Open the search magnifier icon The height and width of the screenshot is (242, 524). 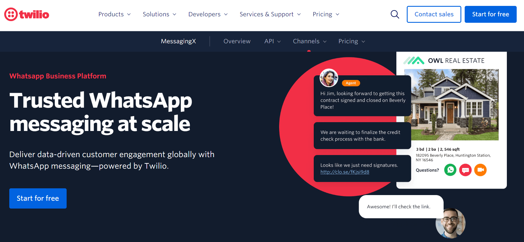click(395, 14)
